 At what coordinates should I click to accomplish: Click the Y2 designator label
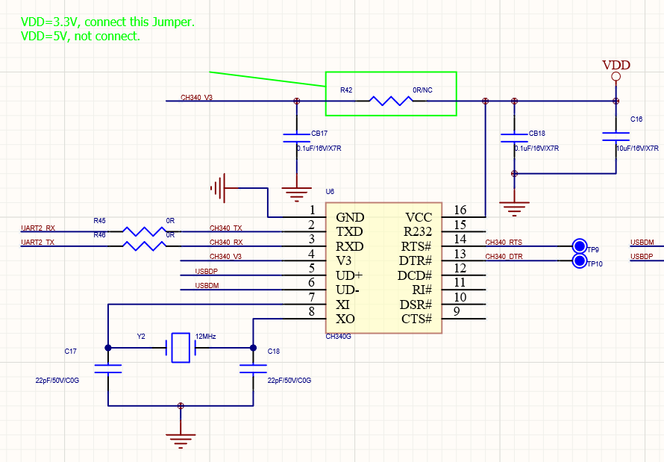[141, 336]
